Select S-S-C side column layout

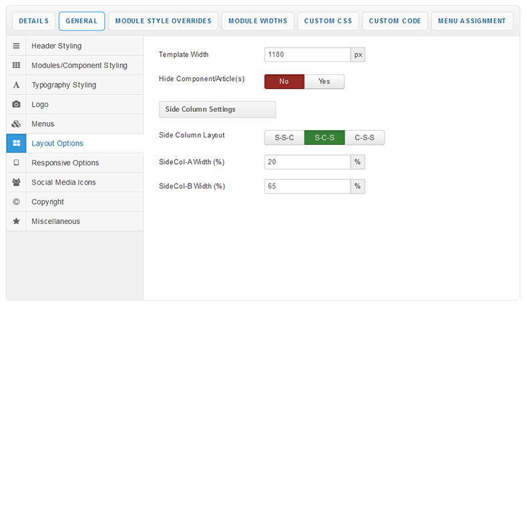pos(284,138)
